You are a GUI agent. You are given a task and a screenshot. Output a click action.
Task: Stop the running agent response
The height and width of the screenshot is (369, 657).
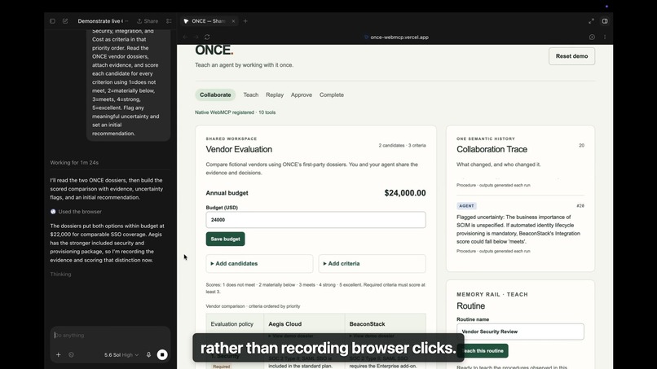162,355
